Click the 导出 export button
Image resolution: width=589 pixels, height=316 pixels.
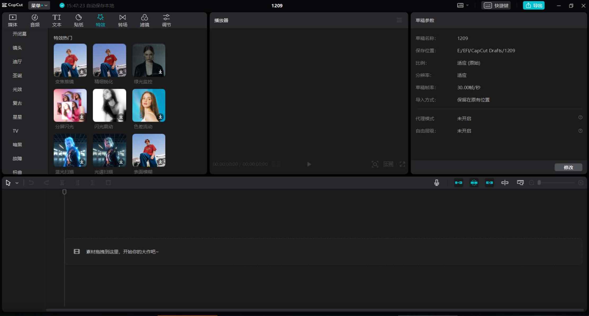(x=533, y=5)
